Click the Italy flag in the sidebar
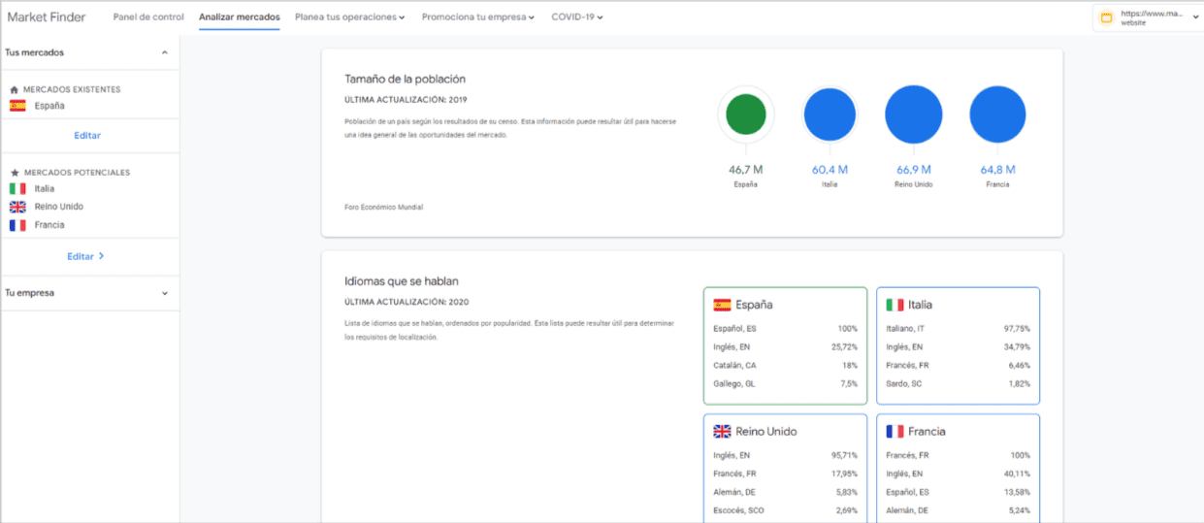 17,189
